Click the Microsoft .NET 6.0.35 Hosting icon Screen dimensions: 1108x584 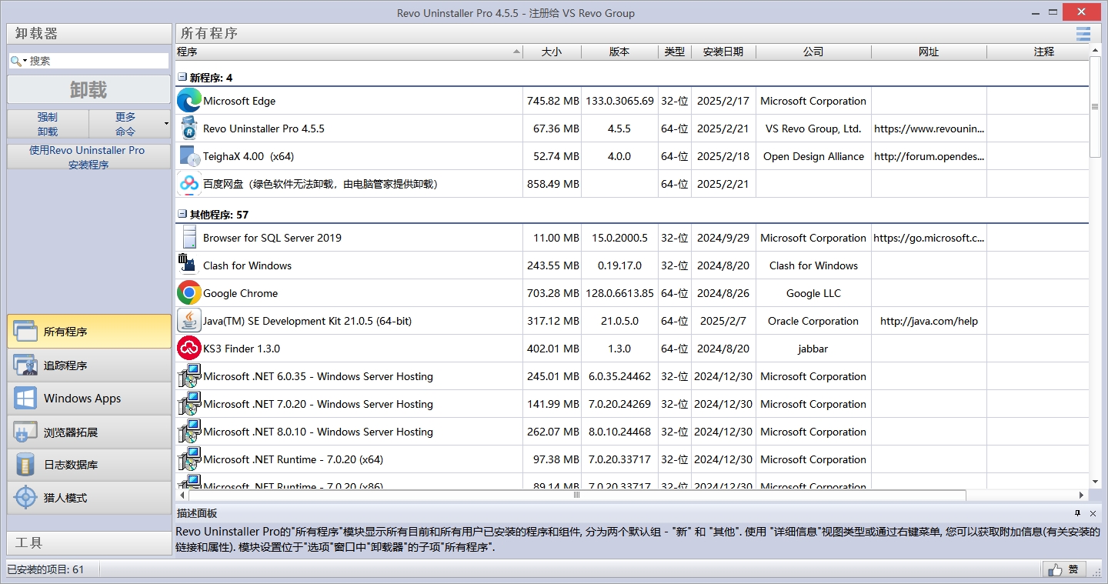click(x=189, y=376)
